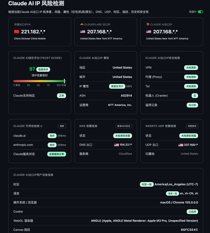Click the 未检测到 badge in Tor row
210x233 pixels.
(191, 86)
